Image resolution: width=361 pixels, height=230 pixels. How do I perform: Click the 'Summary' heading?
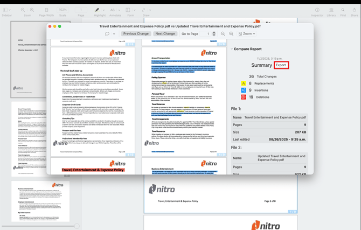(x=261, y=65)
